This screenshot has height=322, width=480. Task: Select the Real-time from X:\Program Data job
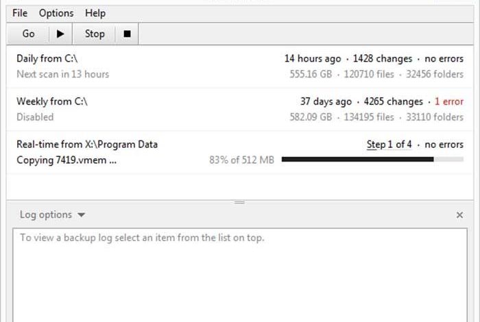click(240, 152)
